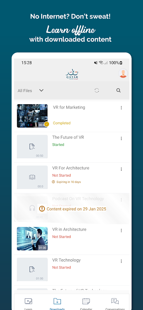Tap the refresh sync icon

click(x=97, y=91)
